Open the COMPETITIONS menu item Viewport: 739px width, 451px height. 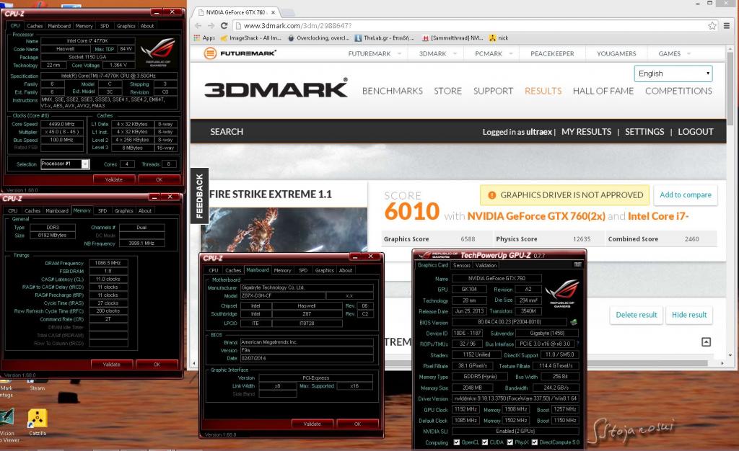click(x=678, y=91)
